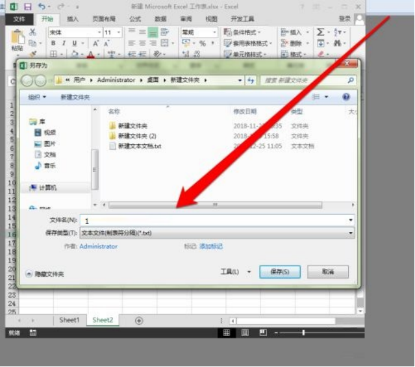
Task: Click the 隐藏文件夹 hide folders toggle
Action: 45,274
